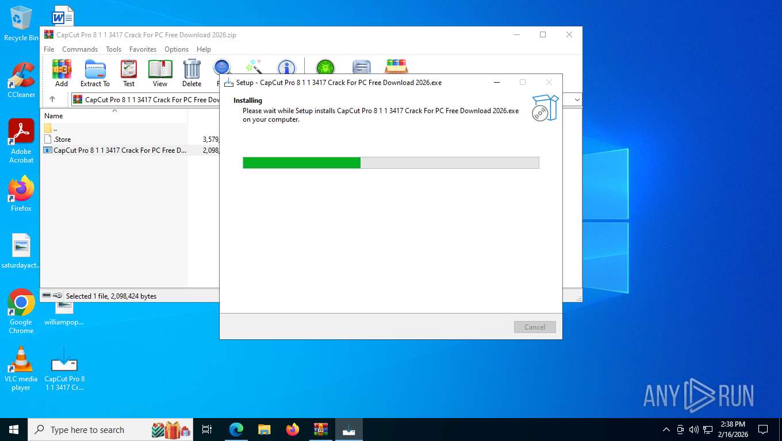The width and height of the screenshot is (782, 441).
Task: Open Recycle Bin desktop icon
Action: pos(21,24)
